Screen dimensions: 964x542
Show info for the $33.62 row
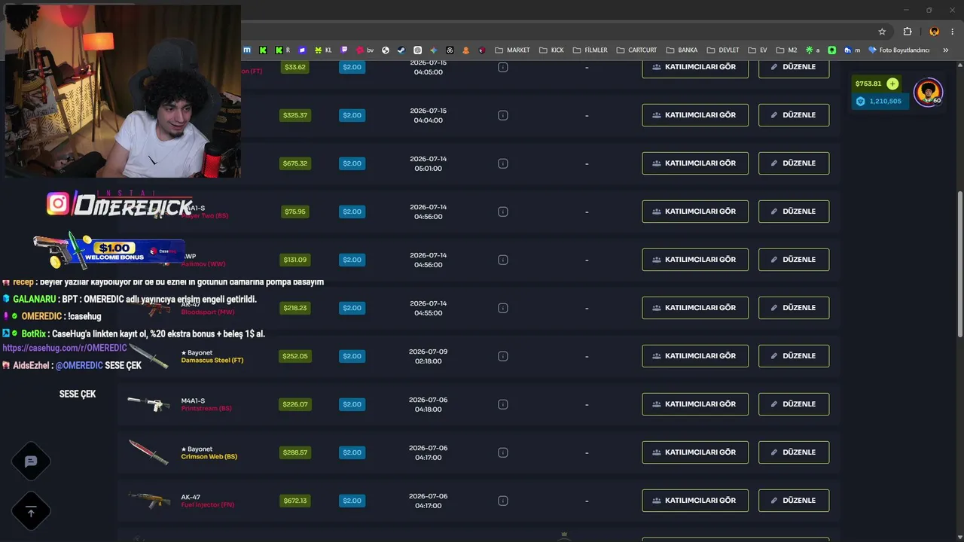503,67
